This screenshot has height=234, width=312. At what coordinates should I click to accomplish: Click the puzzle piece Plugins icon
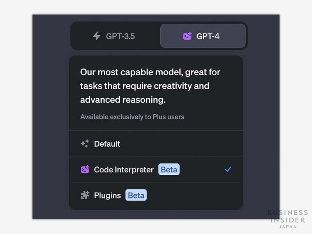click(85, 195)
